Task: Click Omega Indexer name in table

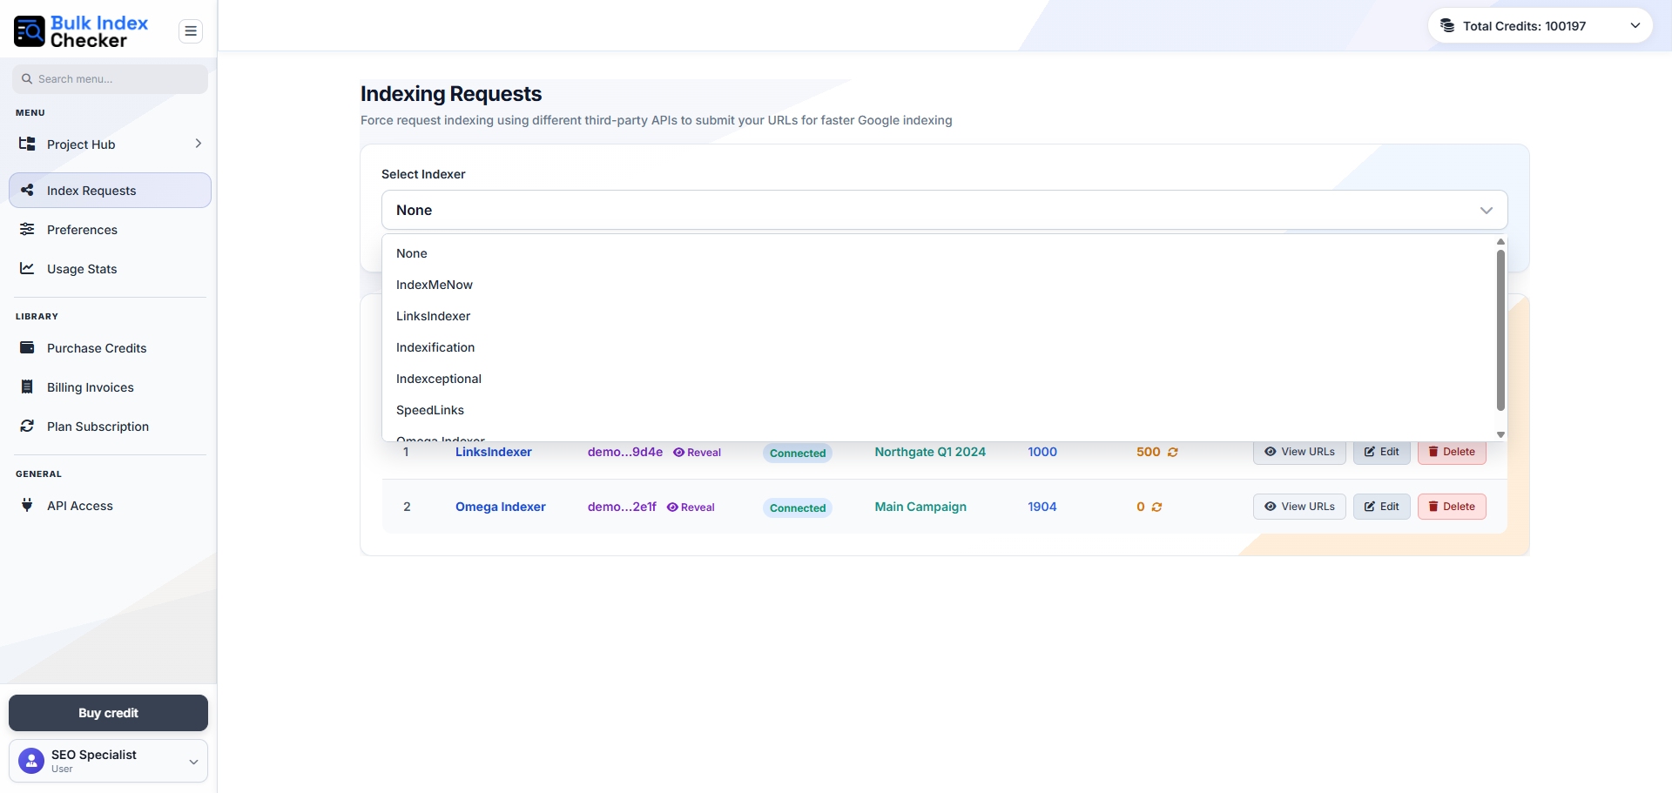Action: click(x=501, y=507)
